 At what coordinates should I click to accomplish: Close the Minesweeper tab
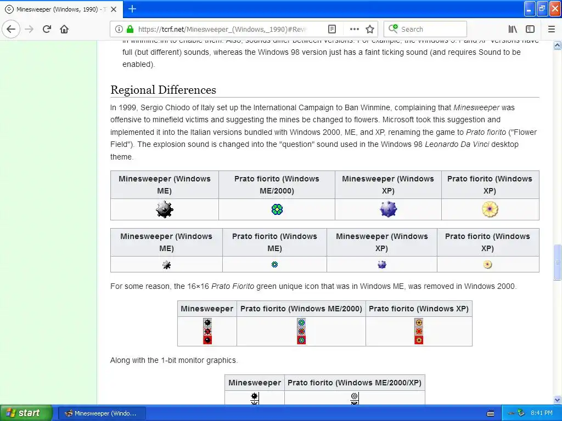(114, 9)
